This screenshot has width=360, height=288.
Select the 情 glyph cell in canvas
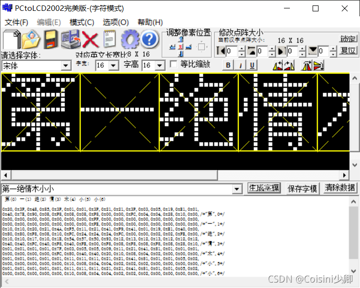(278, 112)
